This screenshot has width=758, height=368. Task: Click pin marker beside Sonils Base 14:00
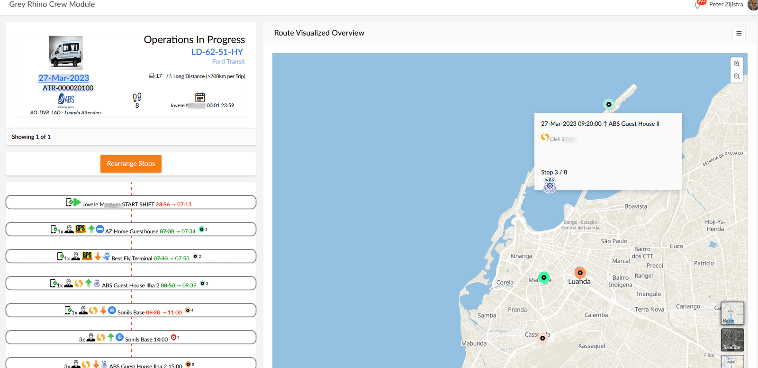[173, 337]
